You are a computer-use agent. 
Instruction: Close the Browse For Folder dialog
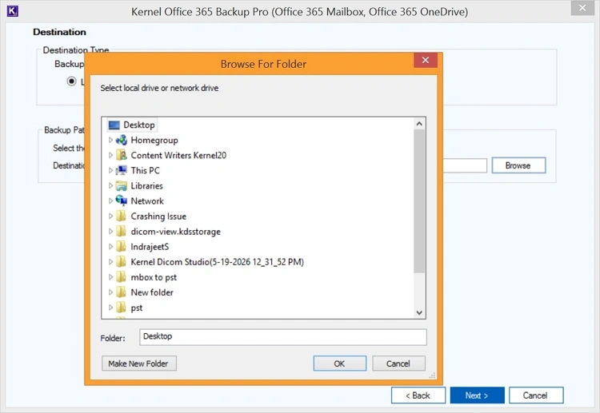(x=426, y=61)
